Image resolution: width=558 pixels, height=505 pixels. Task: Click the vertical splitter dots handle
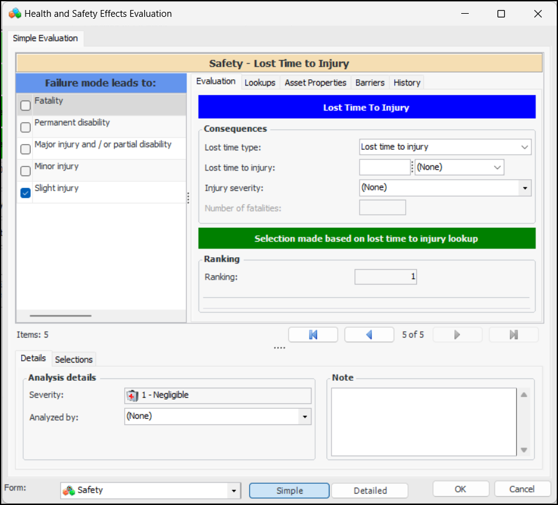pos(188,197)
